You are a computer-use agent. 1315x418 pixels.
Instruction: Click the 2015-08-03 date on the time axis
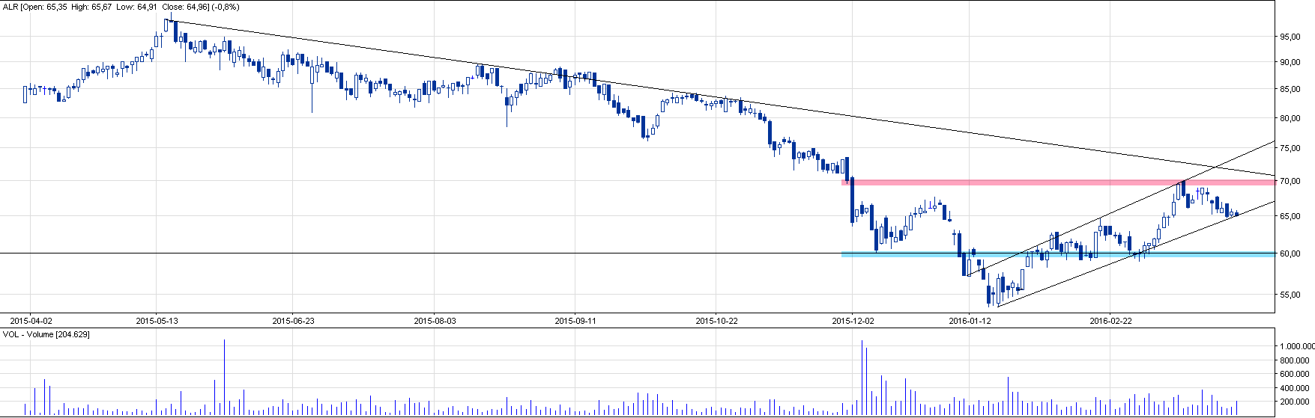435,321
